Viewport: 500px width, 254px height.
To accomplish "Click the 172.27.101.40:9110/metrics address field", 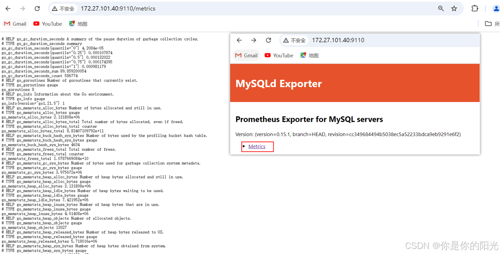I will tap(118, 9).
